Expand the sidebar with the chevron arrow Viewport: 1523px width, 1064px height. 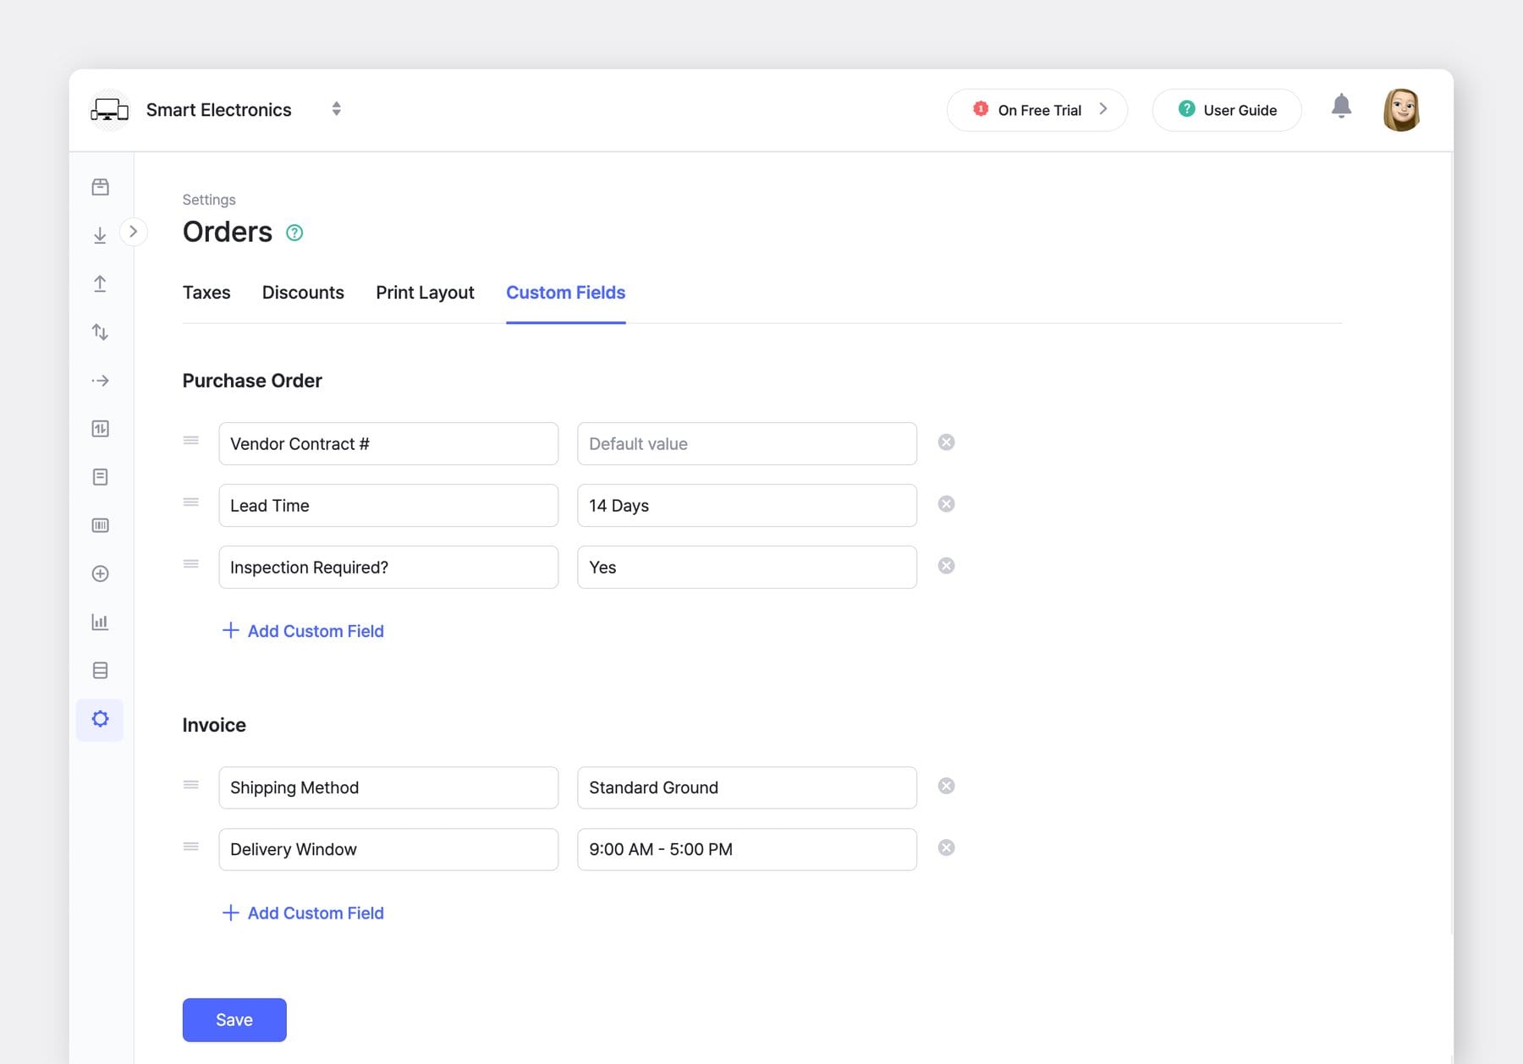pos(134,231)
